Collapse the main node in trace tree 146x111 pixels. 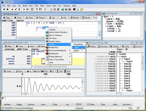(x=120, y=56)
